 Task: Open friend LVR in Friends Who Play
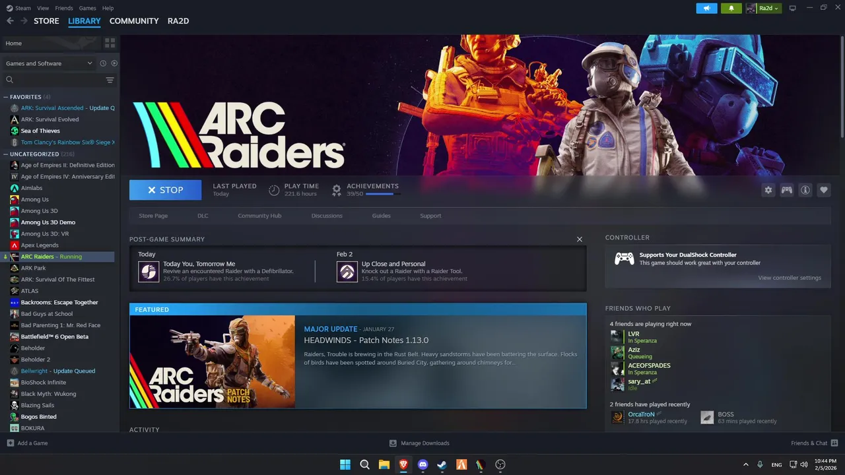click(633, 334)
